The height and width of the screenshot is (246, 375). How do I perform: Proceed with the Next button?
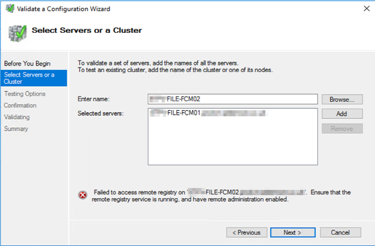coord(293,233)
